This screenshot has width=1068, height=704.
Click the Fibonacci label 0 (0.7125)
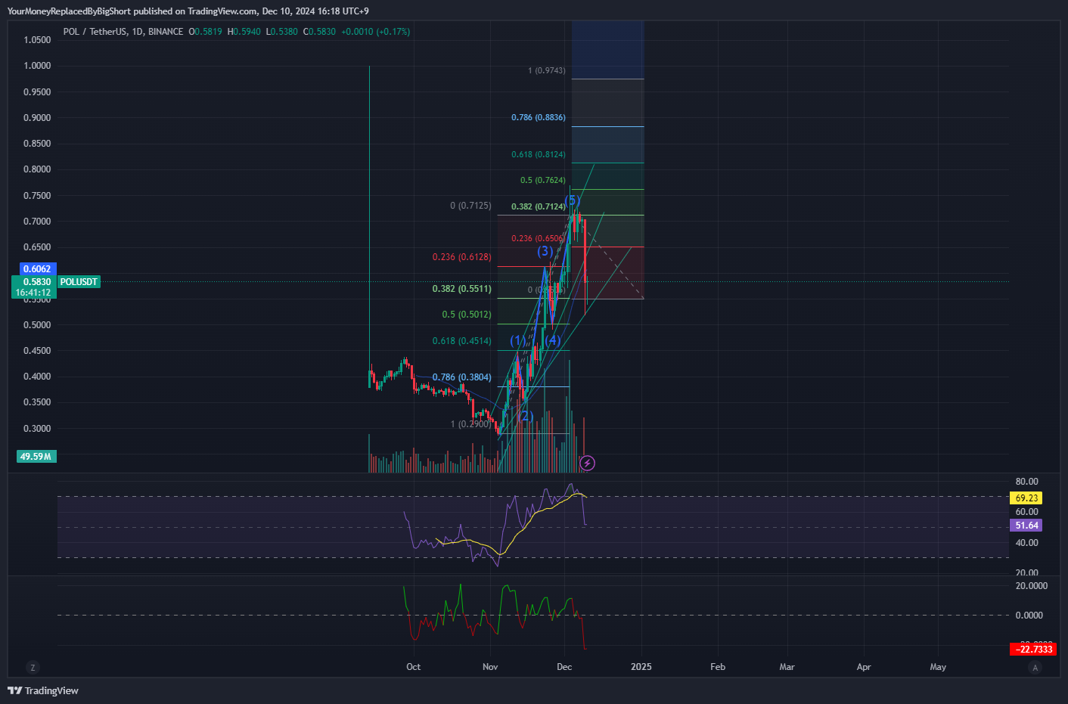pos(470,206)
